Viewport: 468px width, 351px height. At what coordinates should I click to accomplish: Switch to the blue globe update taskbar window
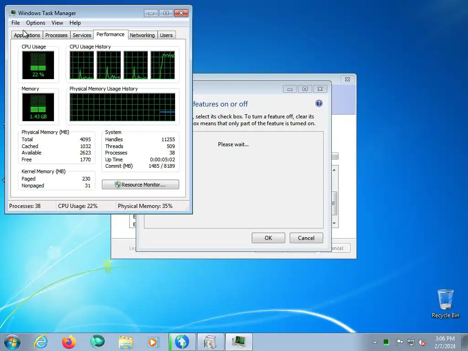[x=182, y=342]
